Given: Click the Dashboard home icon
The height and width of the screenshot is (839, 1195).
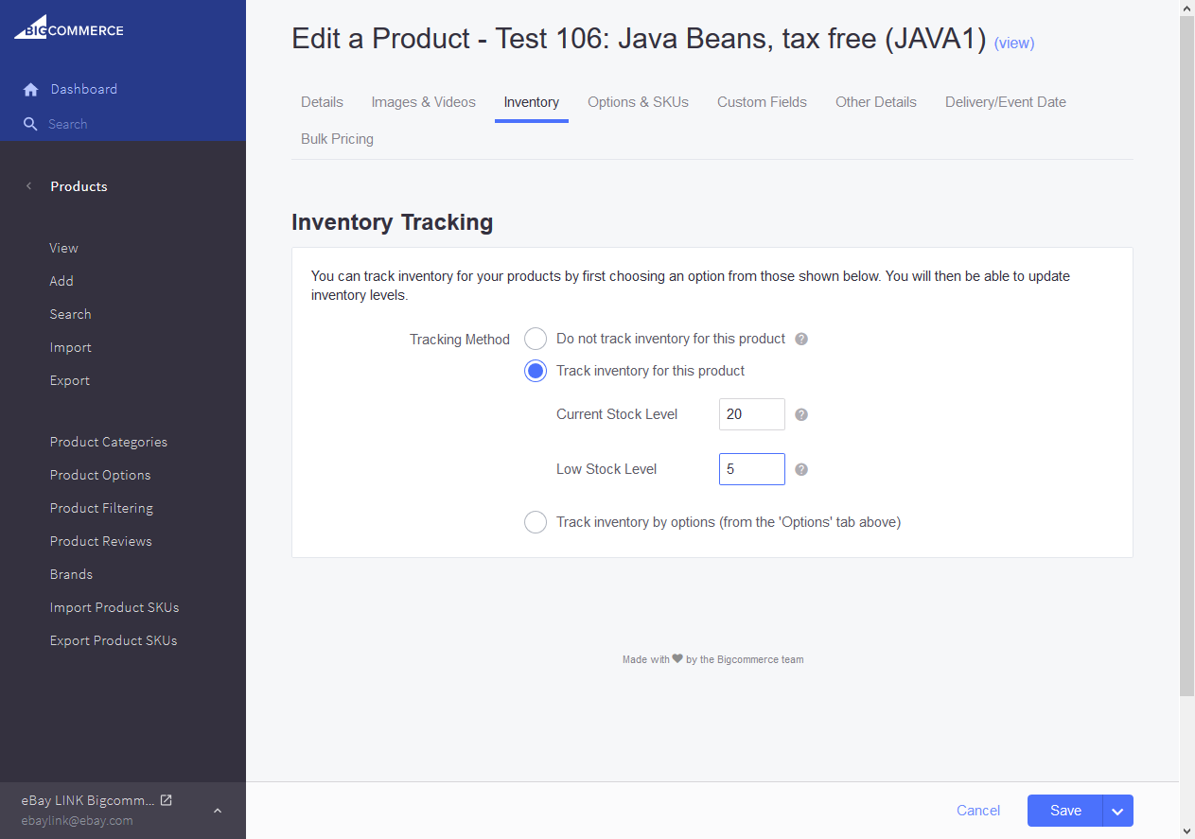Looking at the screenshot, I should click(30, 90).
